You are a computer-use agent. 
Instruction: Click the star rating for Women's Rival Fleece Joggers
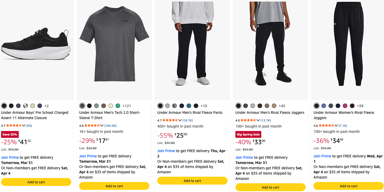click(326, 126)
